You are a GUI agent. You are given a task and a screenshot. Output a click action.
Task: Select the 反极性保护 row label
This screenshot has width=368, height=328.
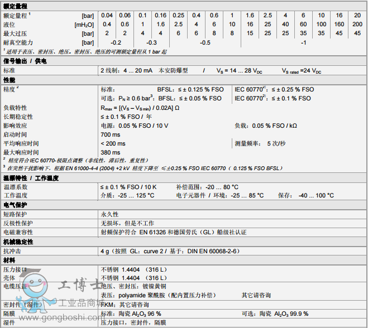18,223
